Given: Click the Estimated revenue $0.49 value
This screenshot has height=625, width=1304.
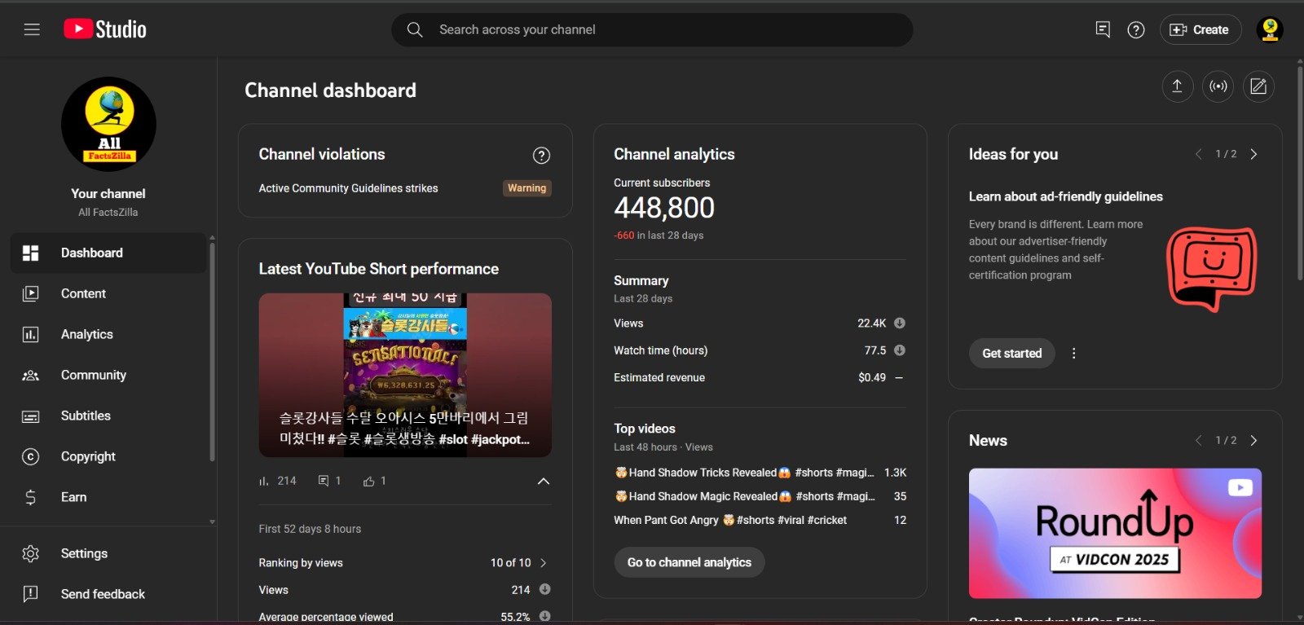Looking at the screenshot, I should coord(872,377).
